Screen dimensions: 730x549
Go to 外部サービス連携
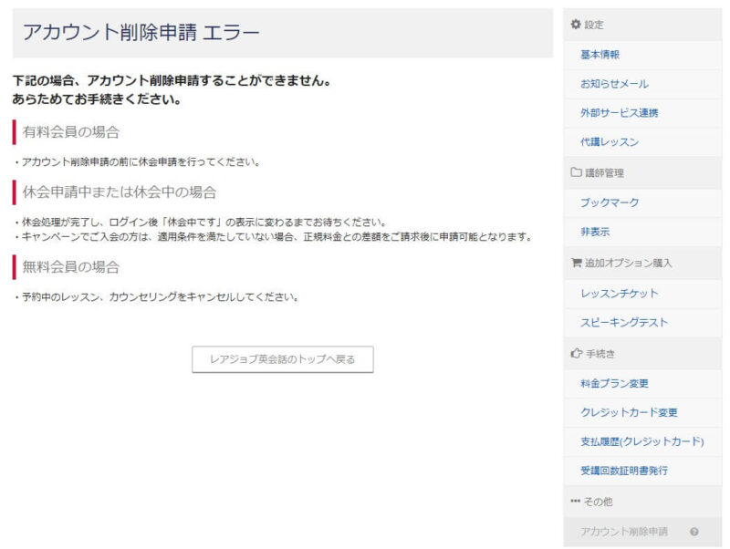pos(642,113)
